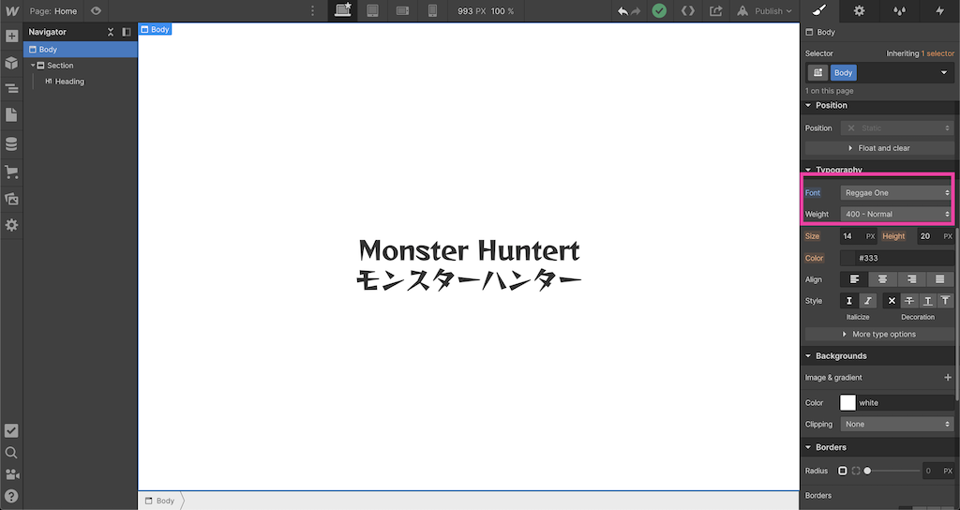
Task: Open the three-dot canvas options menu
Action: (313, 11)
